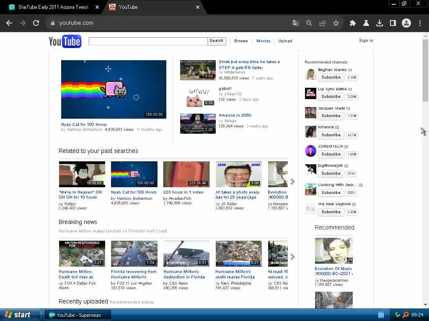Open the large Nyan Cat featured thumbnail
The width and height of the screenshot is (429, 321).
114,89
